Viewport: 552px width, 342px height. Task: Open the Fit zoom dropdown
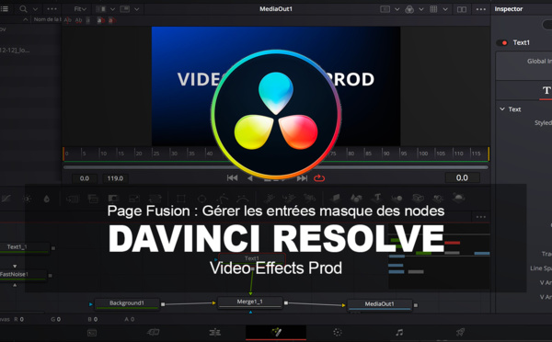click(80, 9)
